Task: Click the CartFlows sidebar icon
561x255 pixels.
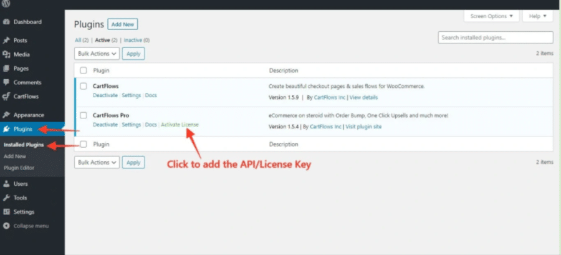Action: click(6, 96)
